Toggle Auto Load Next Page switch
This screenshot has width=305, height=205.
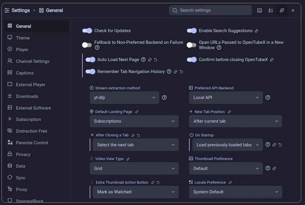point(90,60)
